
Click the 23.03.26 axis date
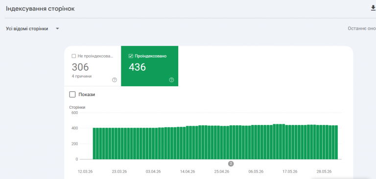[x=119, y=172]
